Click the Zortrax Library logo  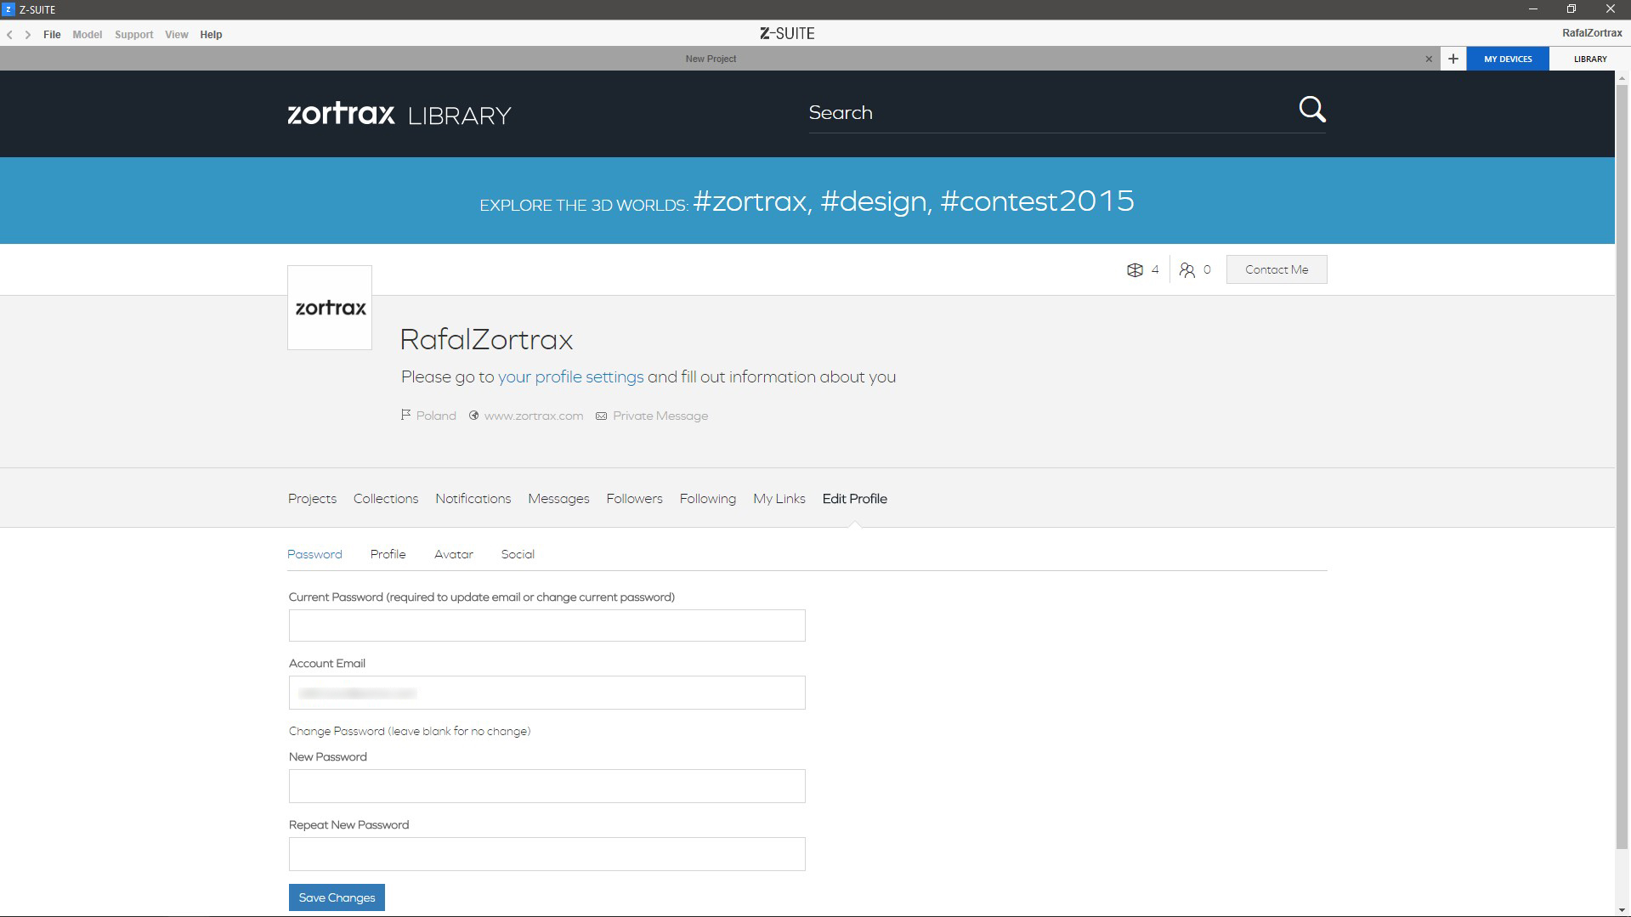coord(399,114)
